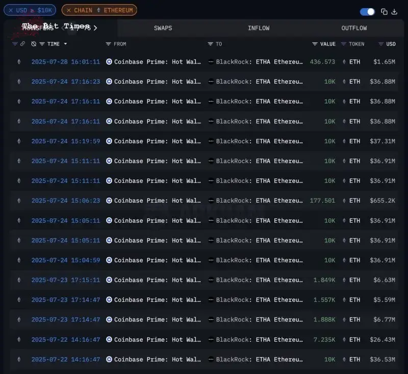Click BlackRock logo in the $655.2K row
This screenshot has height=374, width=408.
[x=211, y=201]
